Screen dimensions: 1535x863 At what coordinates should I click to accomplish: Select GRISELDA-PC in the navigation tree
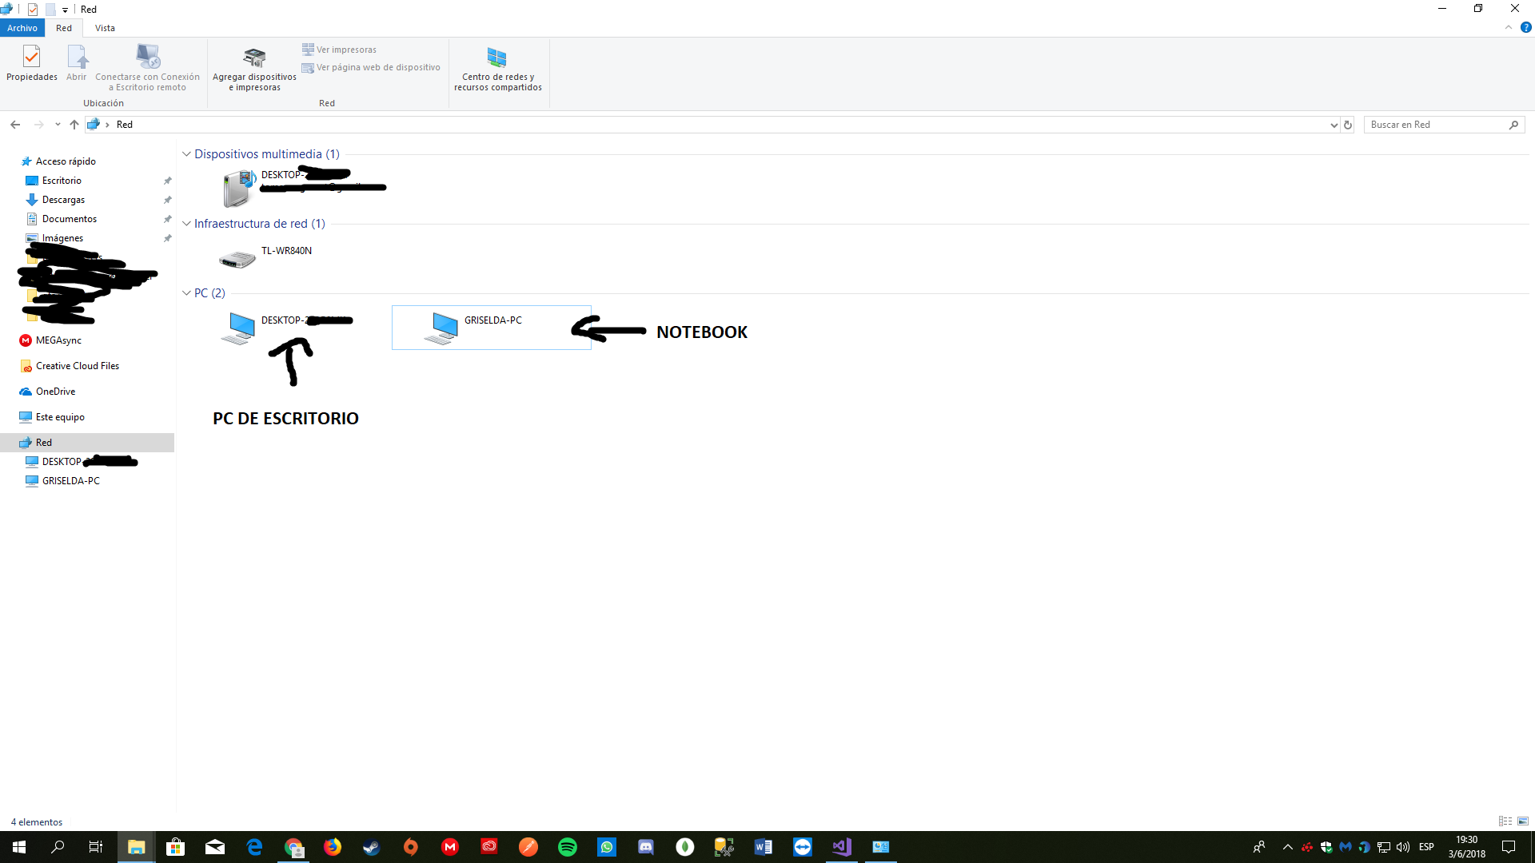pyautogui.click(x=70, y=481)
